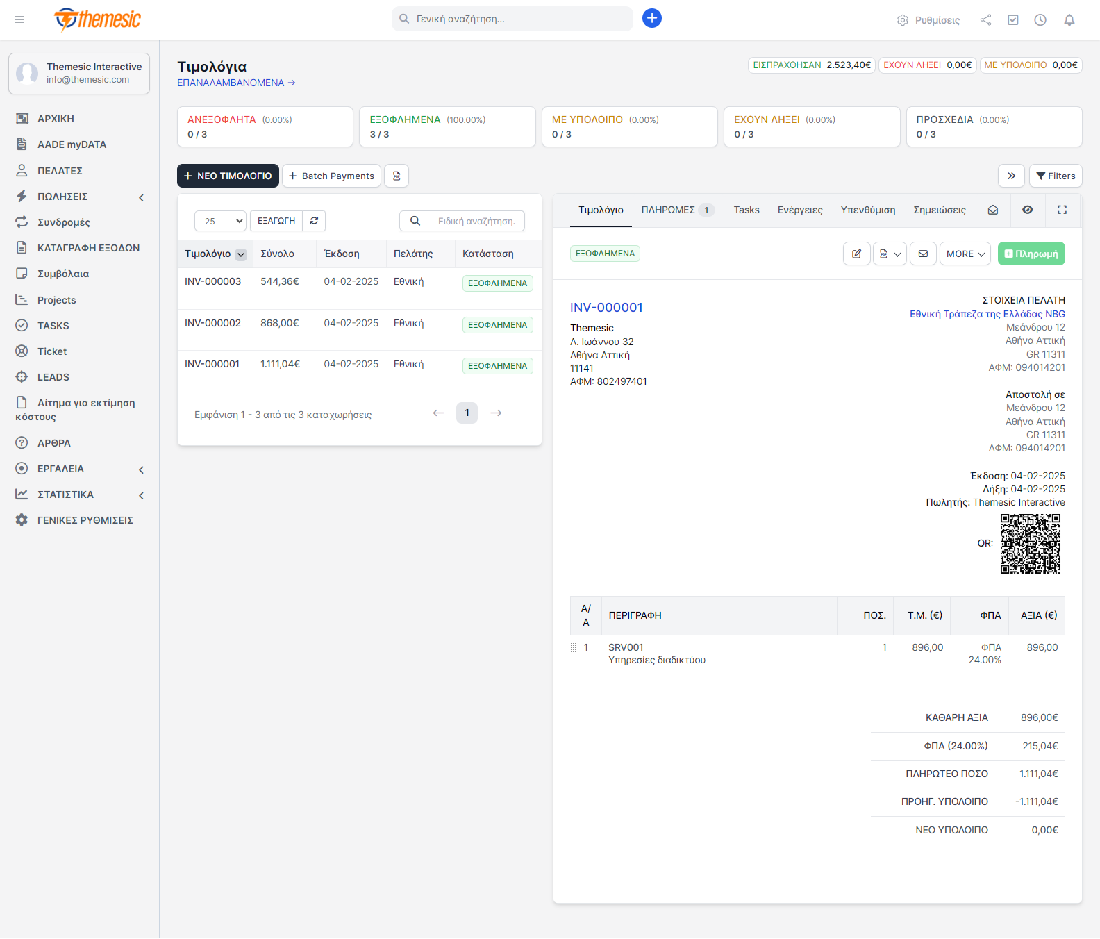
Task: Click the open-envelope emails tracking icon
Action: (x=993, y=210)
